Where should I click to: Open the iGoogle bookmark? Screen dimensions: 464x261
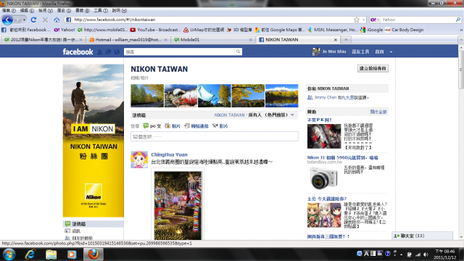(371, 30)
